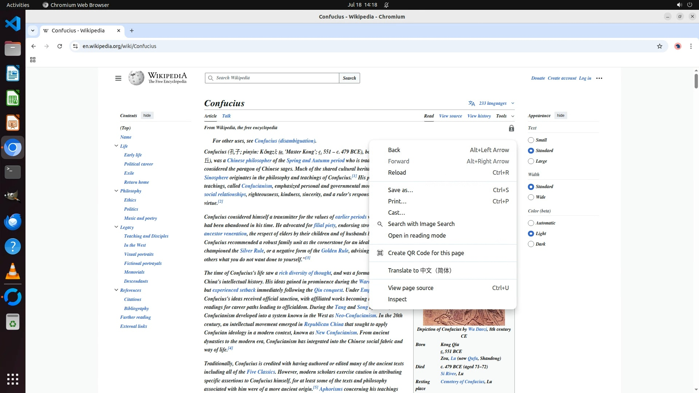Select "Create QR Code for this page"
Screen dimensions: 699x393
click(426, 253)
